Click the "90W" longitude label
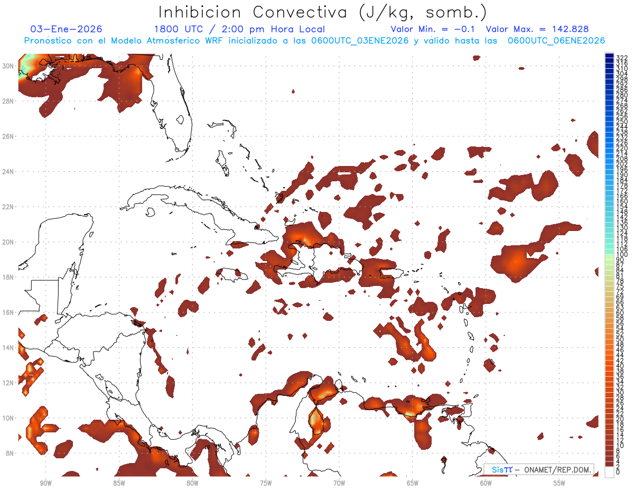 [45, 483]
